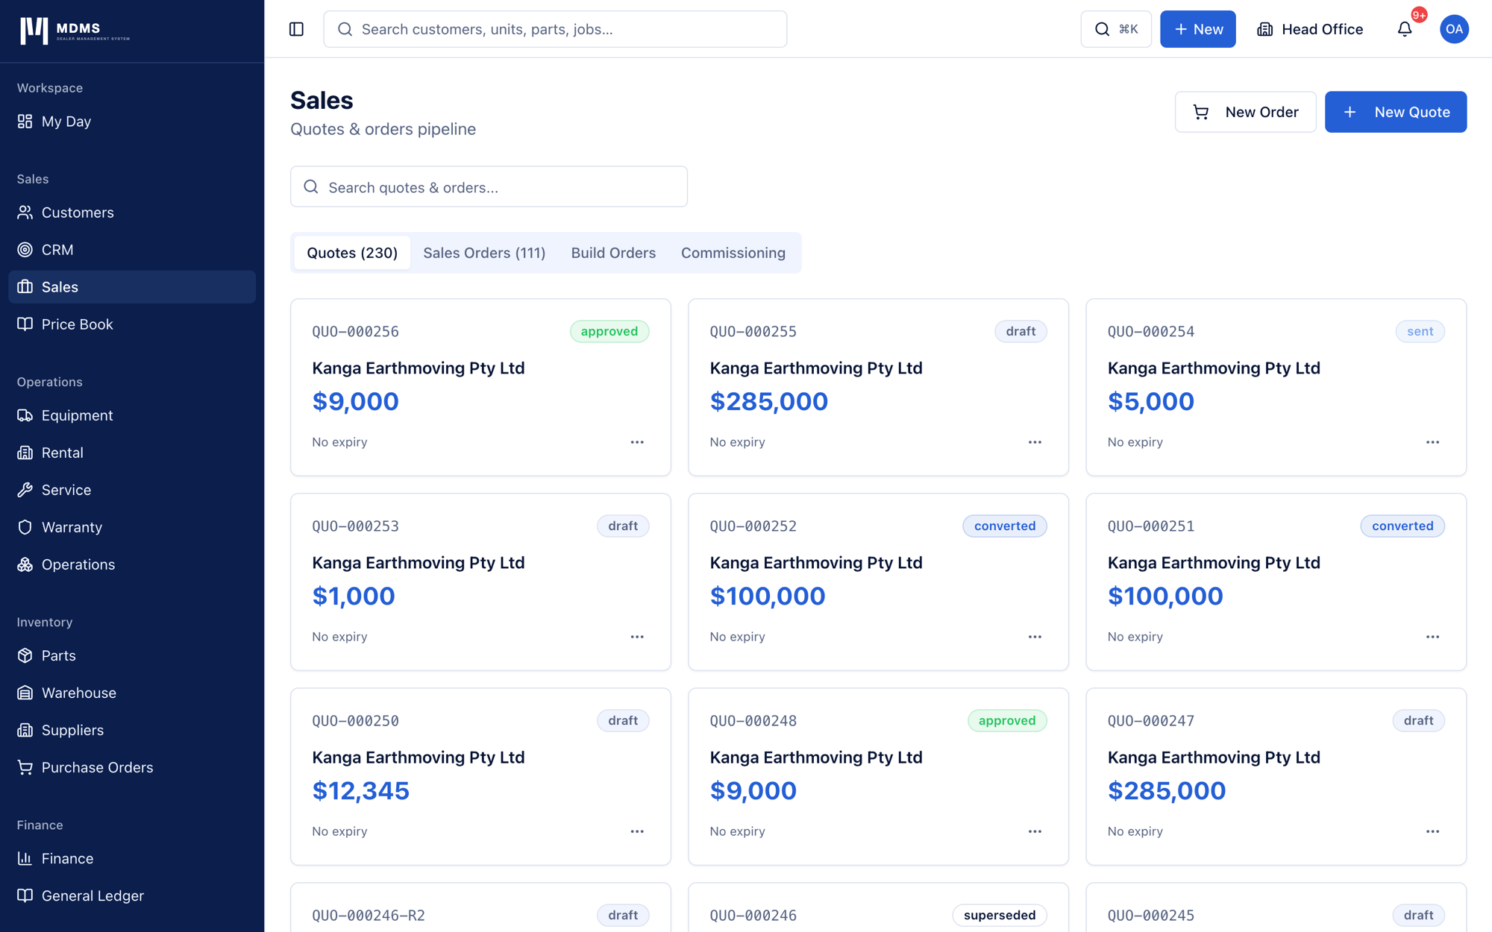Click the New Order button
This screenshot has width=1492, height=932.
coord(1245,112)
